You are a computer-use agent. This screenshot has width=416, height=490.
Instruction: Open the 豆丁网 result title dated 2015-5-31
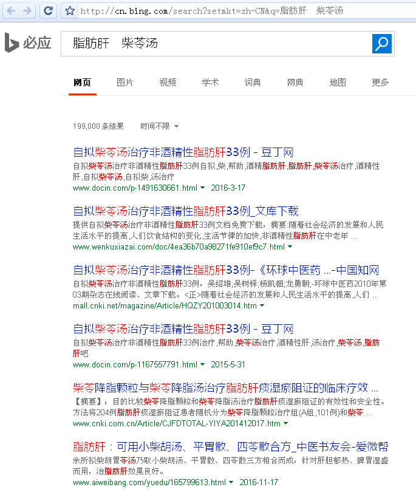point(183,329)
